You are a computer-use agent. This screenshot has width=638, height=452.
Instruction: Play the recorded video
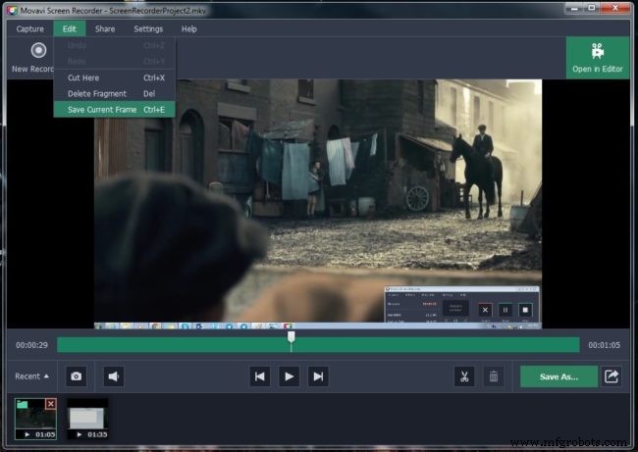tap(289, 377)
